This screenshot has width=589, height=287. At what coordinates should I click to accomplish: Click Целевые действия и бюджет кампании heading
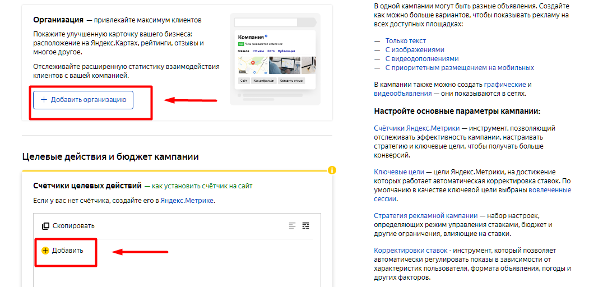[110, 156]
